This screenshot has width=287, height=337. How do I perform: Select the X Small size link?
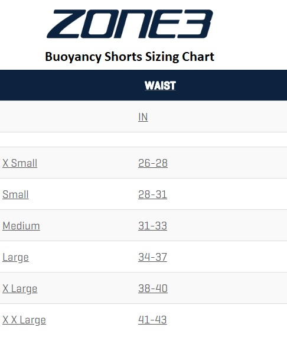click(x=19, y=163)
